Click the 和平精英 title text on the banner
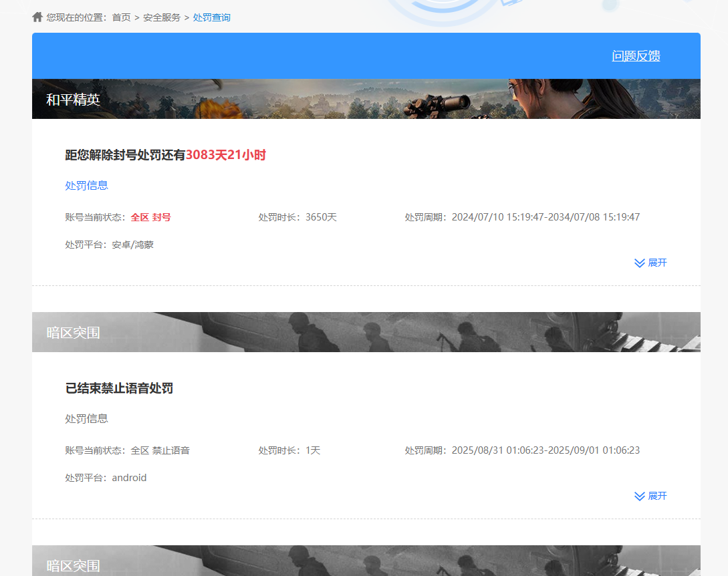Screen dimensions: 728x576 (x=74, y=99)
